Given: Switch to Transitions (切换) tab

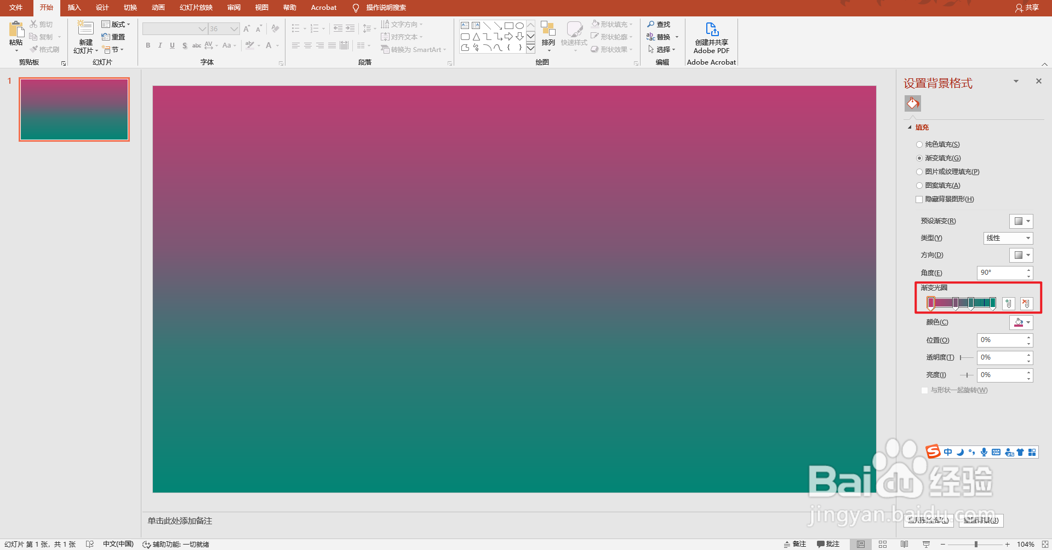Looking at the screenshot, I should pos(130,8).
